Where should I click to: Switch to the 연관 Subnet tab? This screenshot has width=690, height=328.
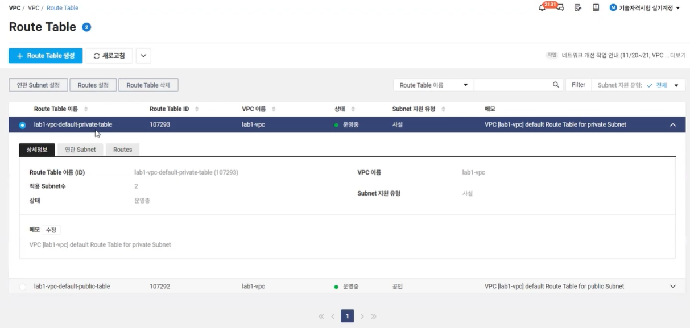[80, 150]
